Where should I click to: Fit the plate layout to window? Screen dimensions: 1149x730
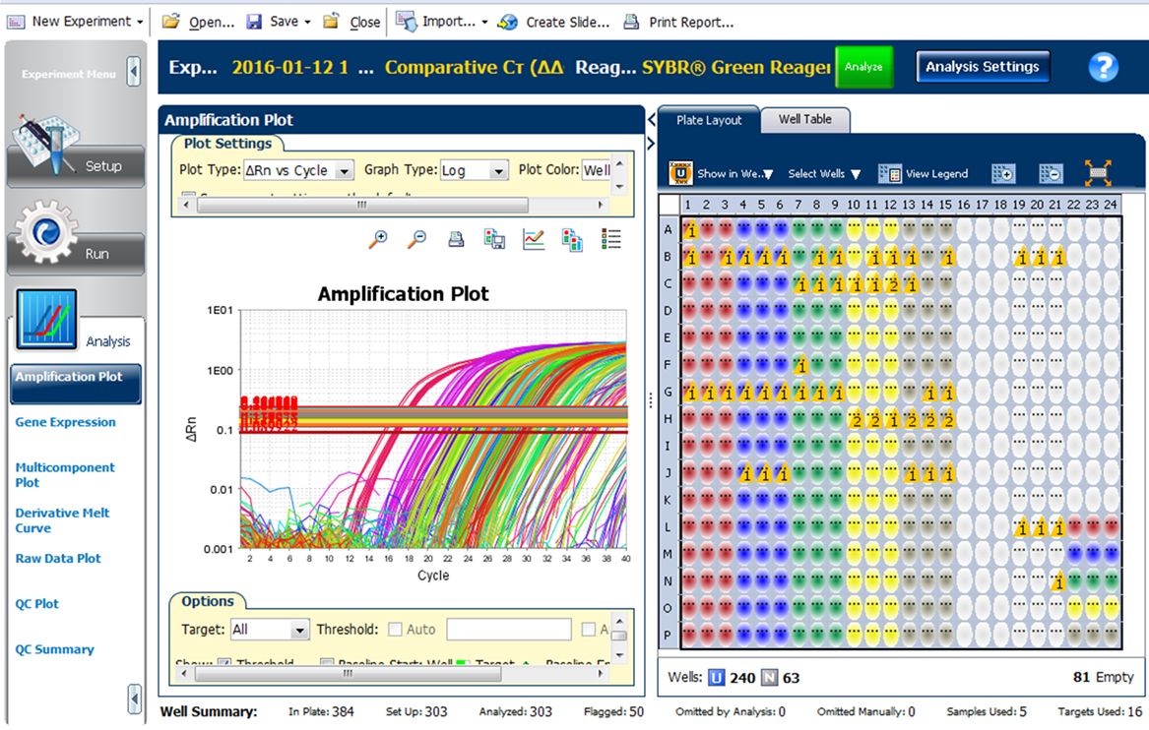click(x=1098, y=173)
